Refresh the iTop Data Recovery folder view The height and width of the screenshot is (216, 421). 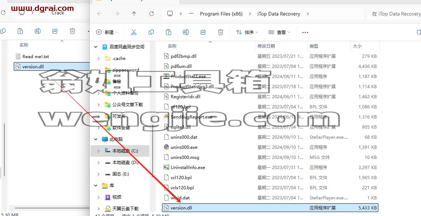tap(152, 14)
